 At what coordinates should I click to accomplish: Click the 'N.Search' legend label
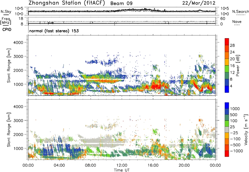(240, 11)
